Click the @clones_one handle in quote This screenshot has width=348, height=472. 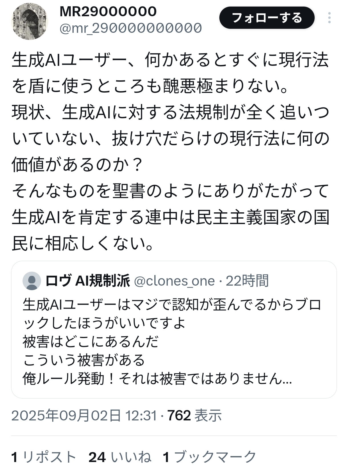pos(174,281)
